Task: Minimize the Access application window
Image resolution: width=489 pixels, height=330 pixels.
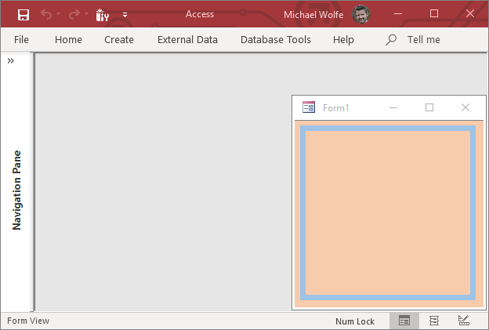Action: (x=398, y=14)
